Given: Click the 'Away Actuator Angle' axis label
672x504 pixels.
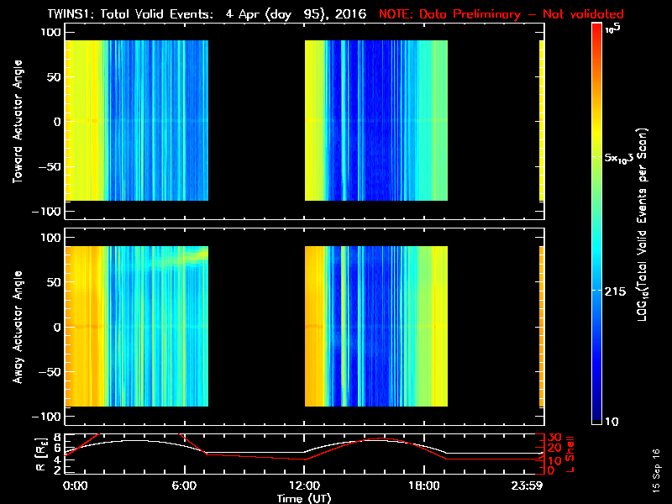Looking at the screenshot, I should pyautogui.click(x=18, y=327).
